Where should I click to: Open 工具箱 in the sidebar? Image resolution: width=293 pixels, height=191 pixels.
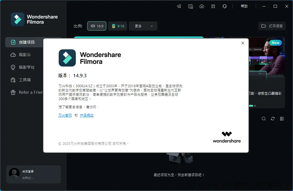point(25,80)
